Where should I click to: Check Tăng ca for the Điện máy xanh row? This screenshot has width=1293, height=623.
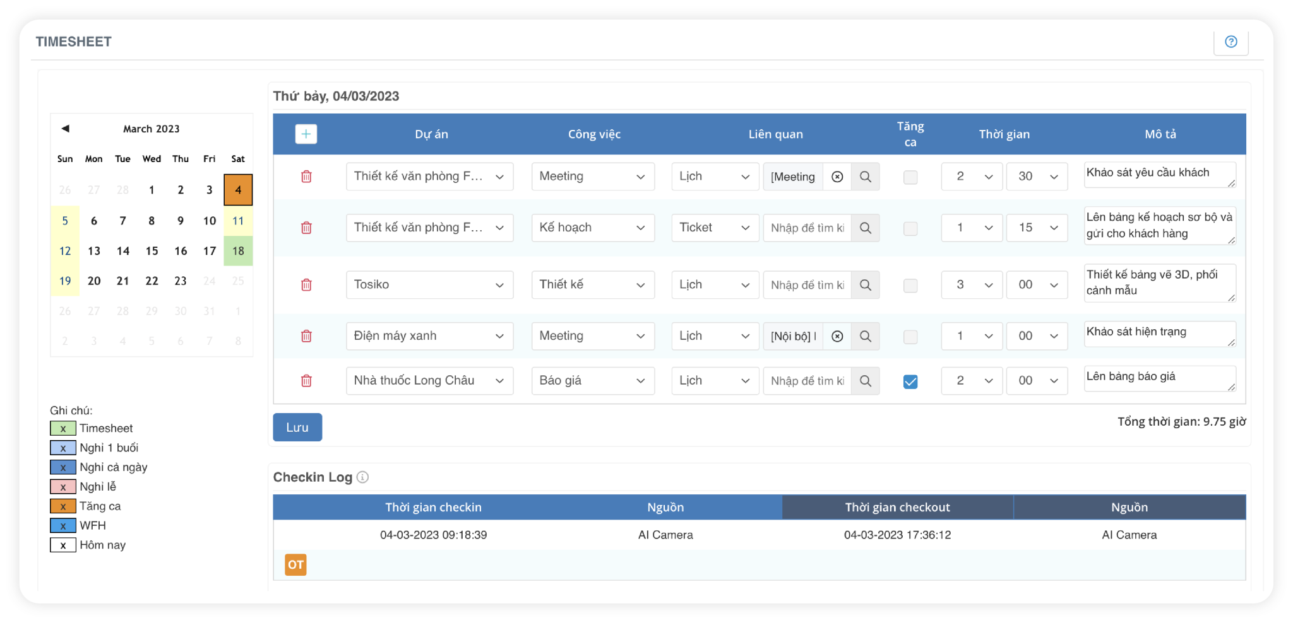pos(910,337)
